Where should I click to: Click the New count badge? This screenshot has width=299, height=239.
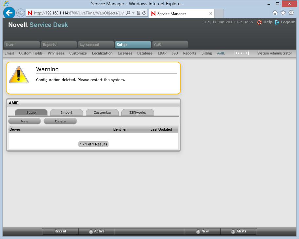click(x=198, y=231)
